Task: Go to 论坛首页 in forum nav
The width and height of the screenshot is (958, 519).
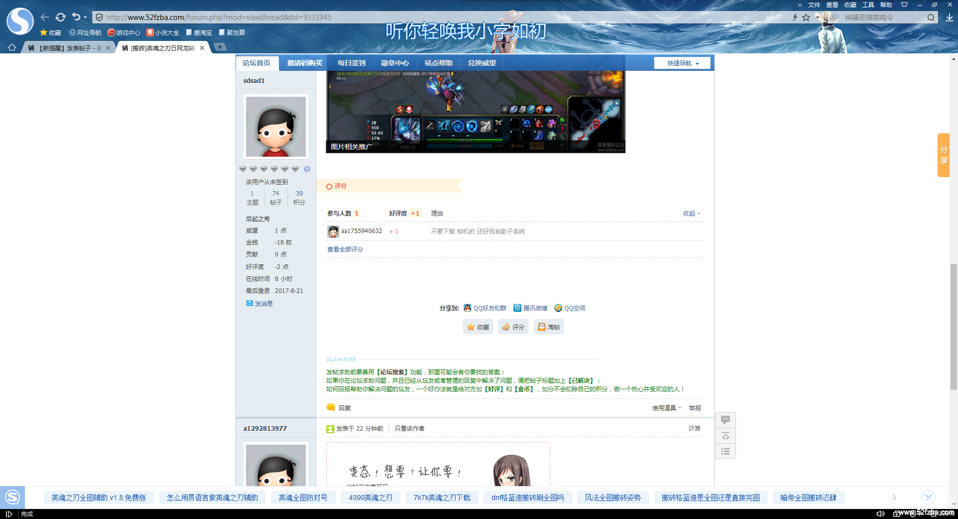Action: 256,63
